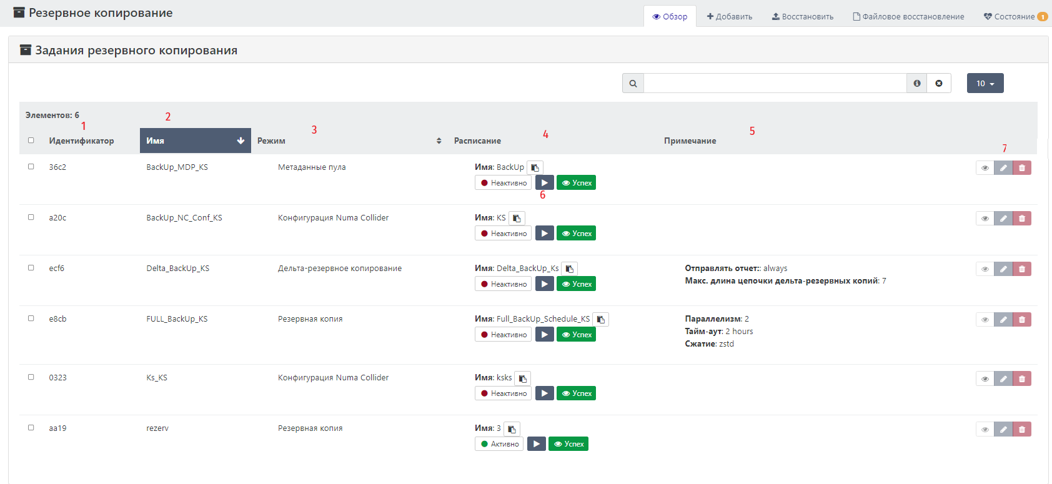The image size is (1052, 484).
Task: Toggle Неактивно status for FULL_BackUp_KS
Action: pyautogui.click(x=504, y=335)
